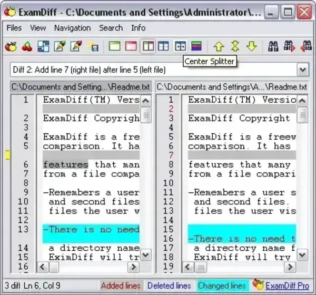The image size is (316, 295).
Task: Open the ExamDiff Pro link
Action: [x=287, y=286]
